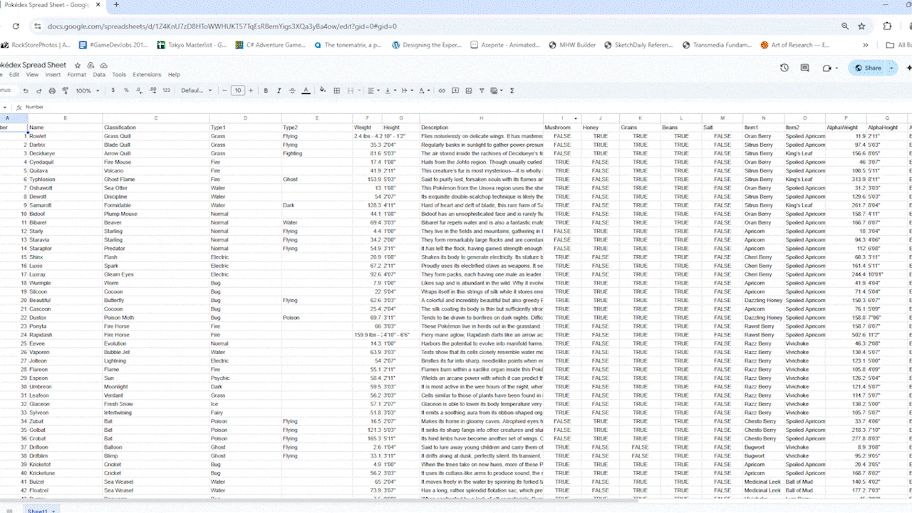The width and height of the screenshot is (912, 513).
Task: Open the more number formats 123 button
Action: [x=167, y=90]
